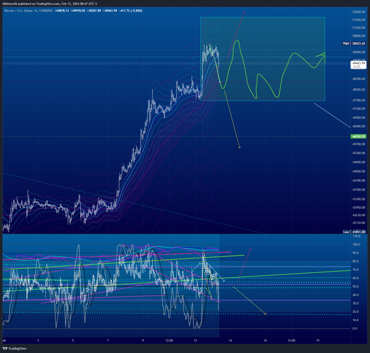Click the date label 19 on time axis

(x=318, y=341)
